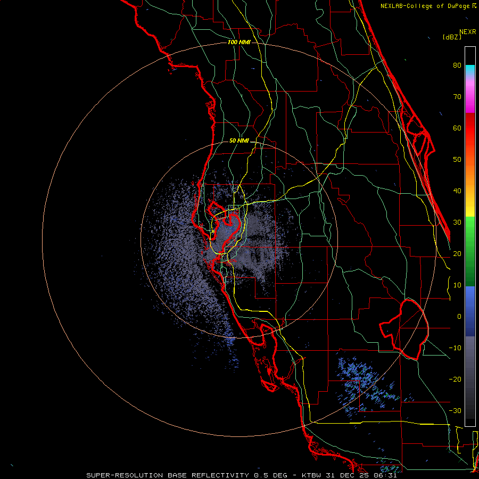Click the 0 value on the dBZ scale
This screenshot has height=479, width=479.
pos(459,317)
